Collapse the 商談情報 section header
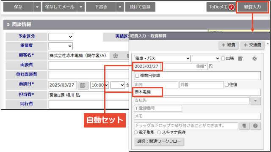Image resolution: width=271 pixels, height=152 pixels. point(8,24)
